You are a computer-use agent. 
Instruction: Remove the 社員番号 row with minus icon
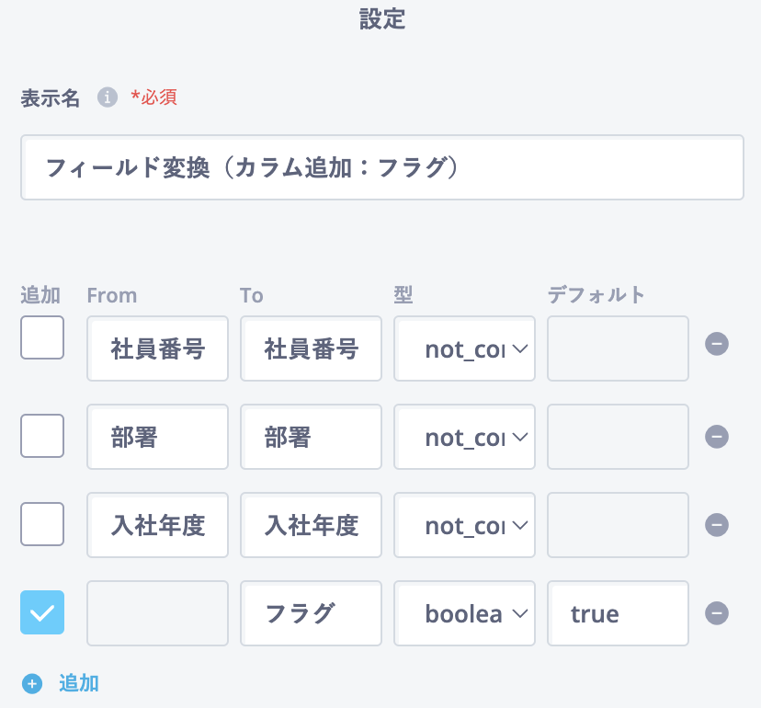coord(717,344)
